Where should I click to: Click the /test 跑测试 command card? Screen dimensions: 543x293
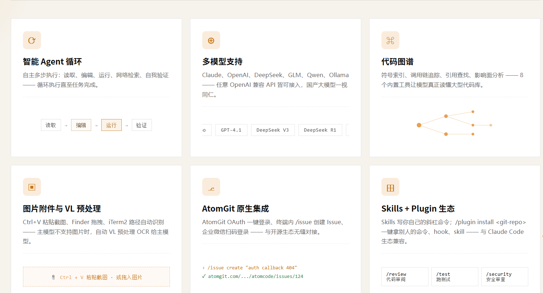455,277
